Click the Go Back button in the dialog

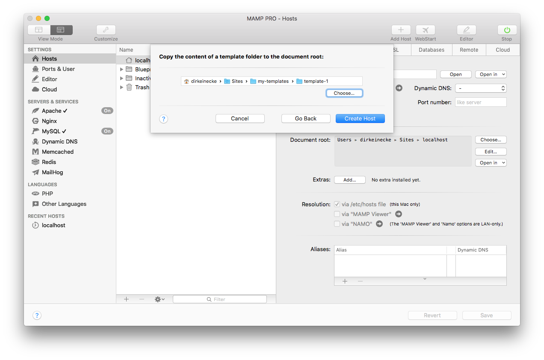coord(306,118)
